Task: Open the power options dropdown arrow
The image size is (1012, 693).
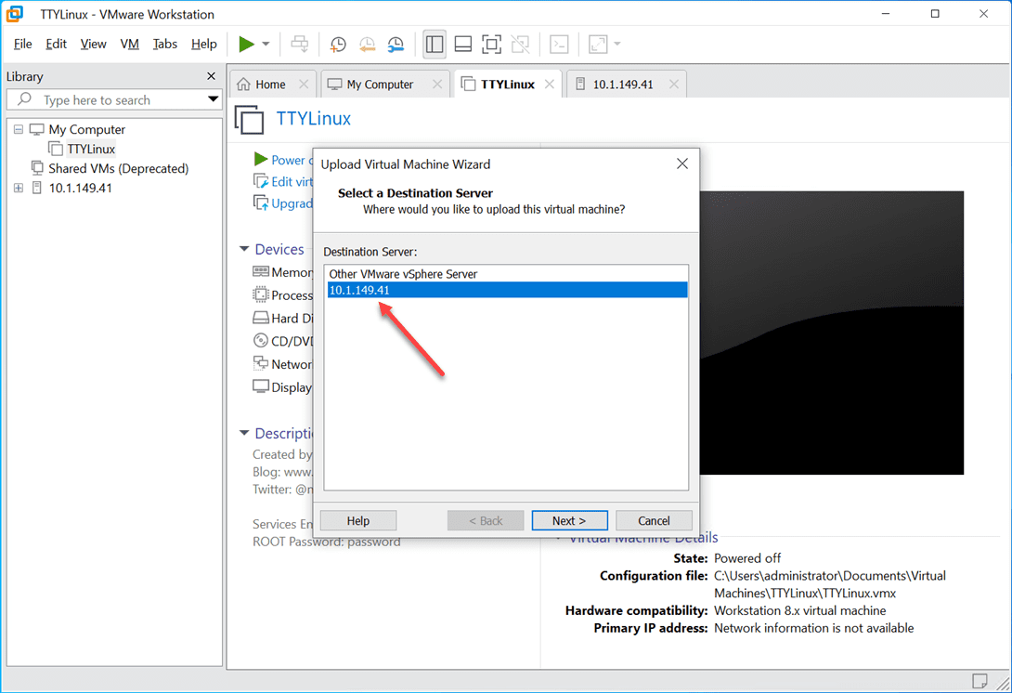Action: (266, 44)
